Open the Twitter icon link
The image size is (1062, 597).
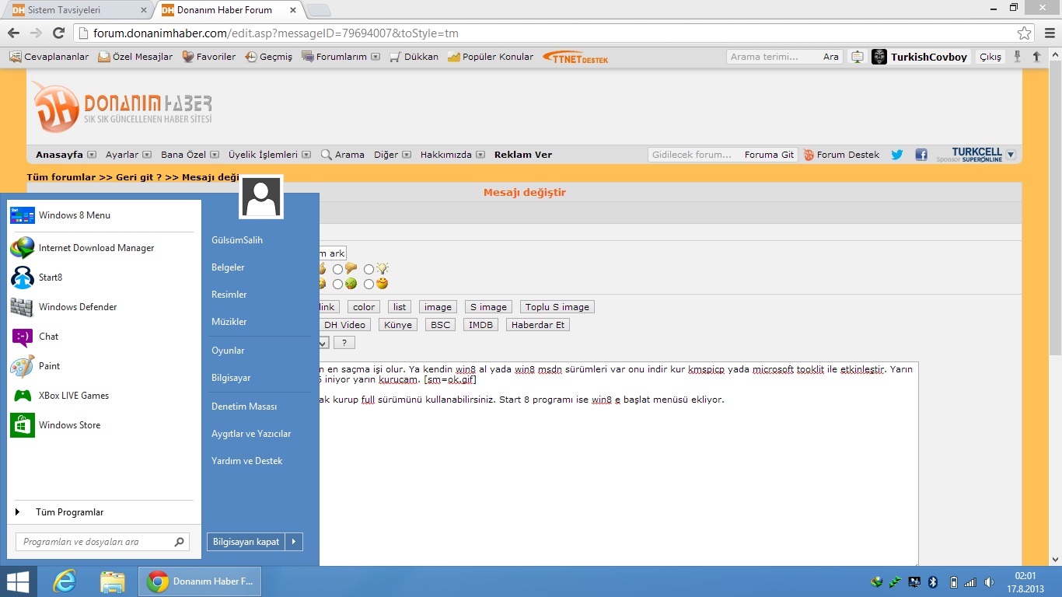(x=896, y=155)
